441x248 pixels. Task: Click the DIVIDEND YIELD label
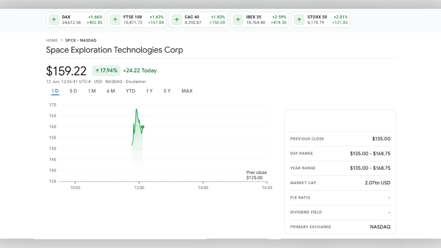306,212
